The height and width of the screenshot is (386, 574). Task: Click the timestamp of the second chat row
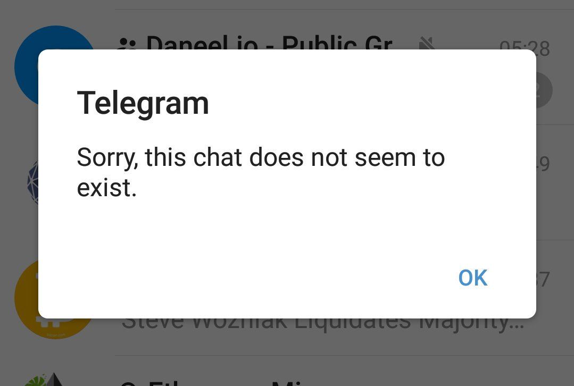[543, 164]
